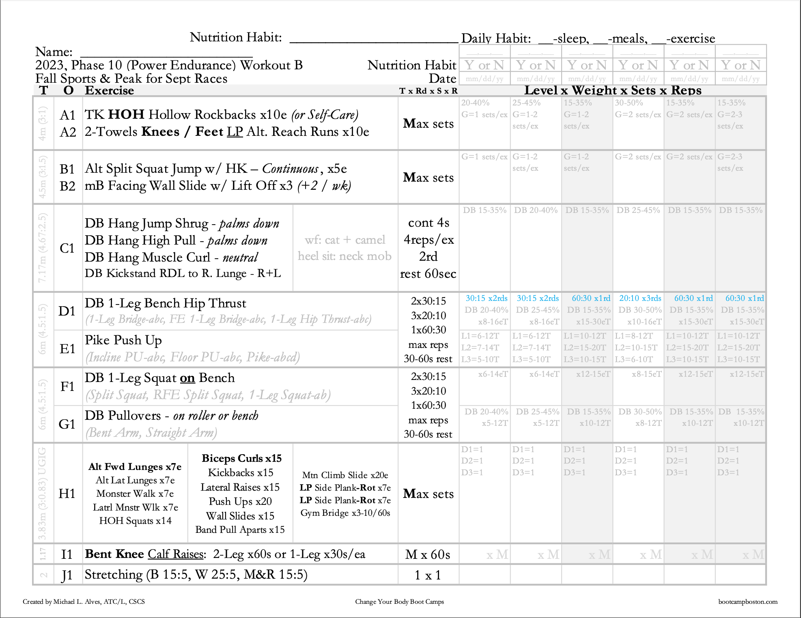Click "Max sets" in the B1/B2 row
Image resolution: width=801 pixels, height=618 pixels.
[x=428, y=178]
